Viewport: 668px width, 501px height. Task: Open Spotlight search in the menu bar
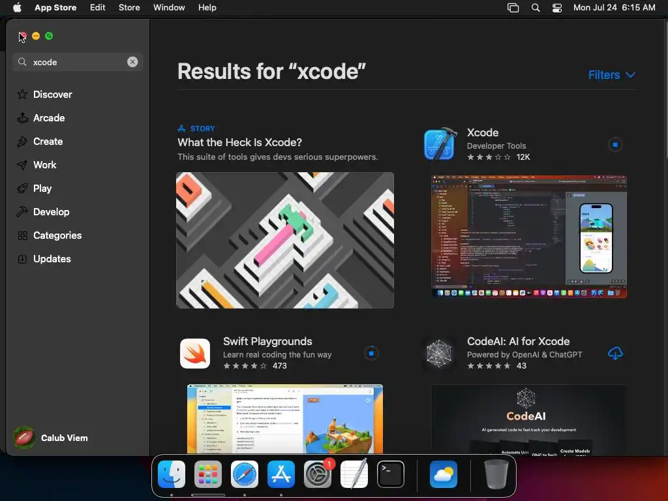pos(536,8)
